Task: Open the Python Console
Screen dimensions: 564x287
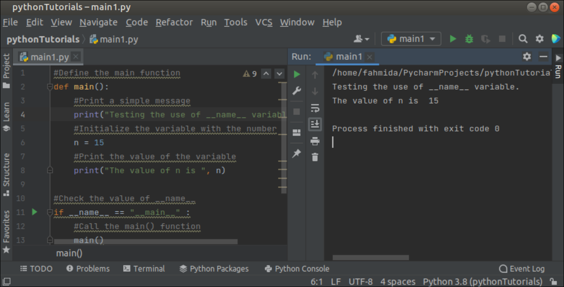Action: (x=298, y=268)
